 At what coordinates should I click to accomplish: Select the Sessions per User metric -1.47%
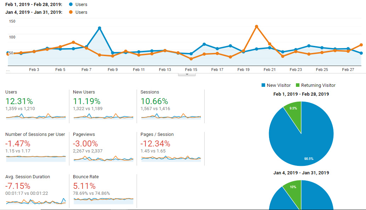pyautogui.click(x=18, y=144)
